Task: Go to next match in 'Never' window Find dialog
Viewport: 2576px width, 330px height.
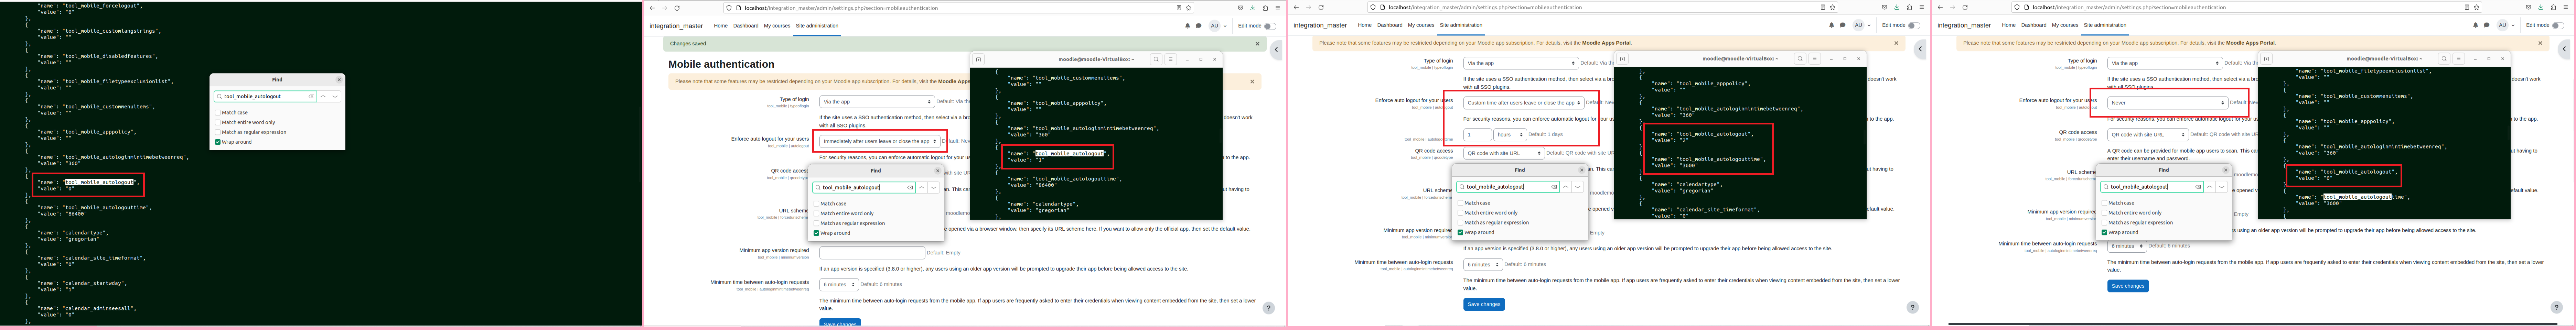Action: coord(2222,187)
